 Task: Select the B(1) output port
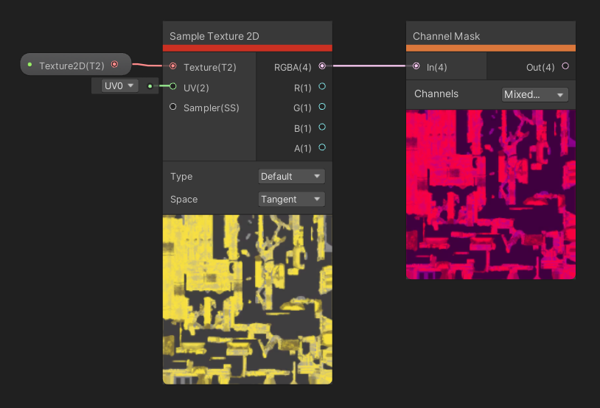pos(322,127)
